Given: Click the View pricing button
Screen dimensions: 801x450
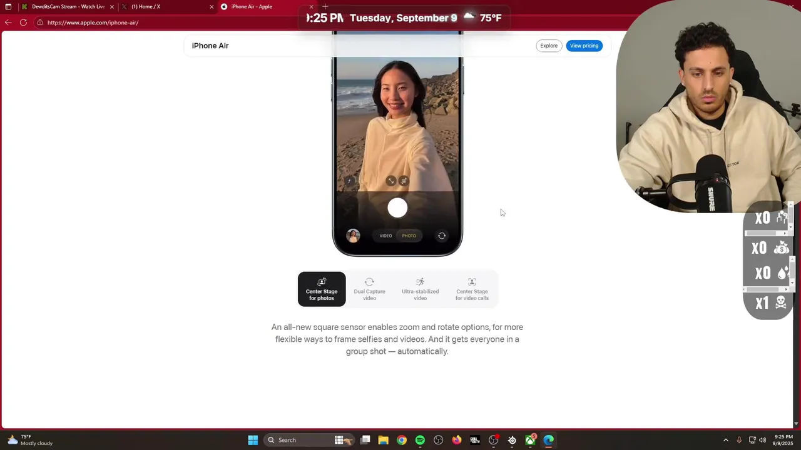Looking at the screenshot, I should [584, 46].
